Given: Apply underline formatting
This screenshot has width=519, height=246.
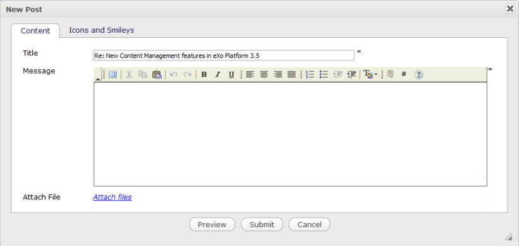Looking at the screenshot, I should click(x=231, y=74).
